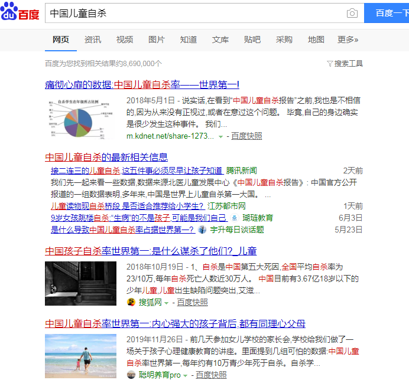Click the Baidu logo

(x=20, y=11)
